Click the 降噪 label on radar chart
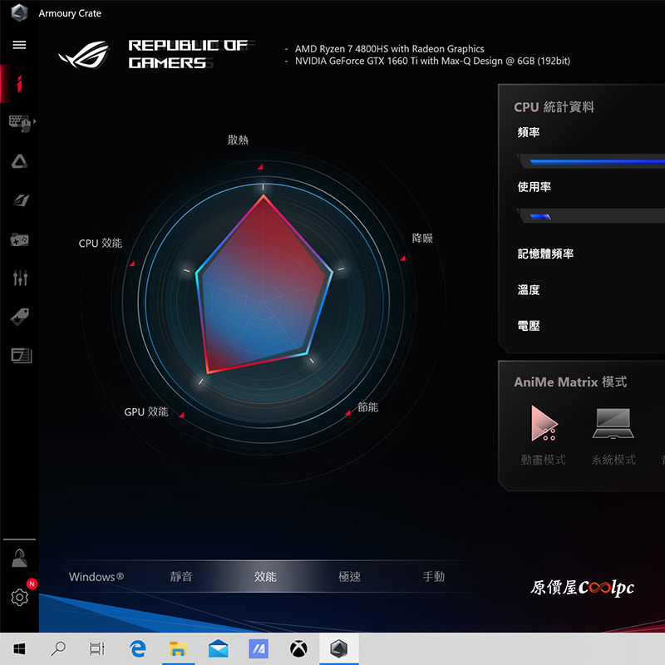The height and width of the screenshot is (665, 665). (422, 239)
